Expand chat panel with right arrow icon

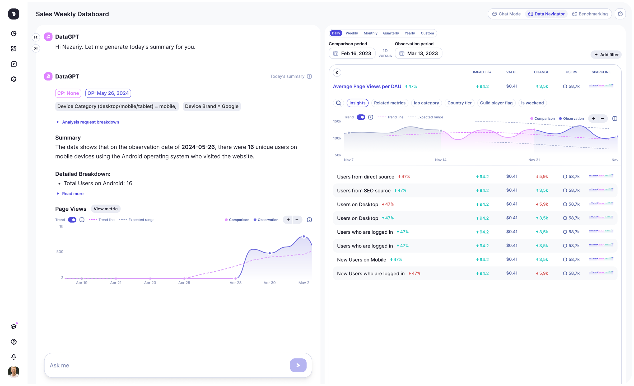click(x=36, y=48)
